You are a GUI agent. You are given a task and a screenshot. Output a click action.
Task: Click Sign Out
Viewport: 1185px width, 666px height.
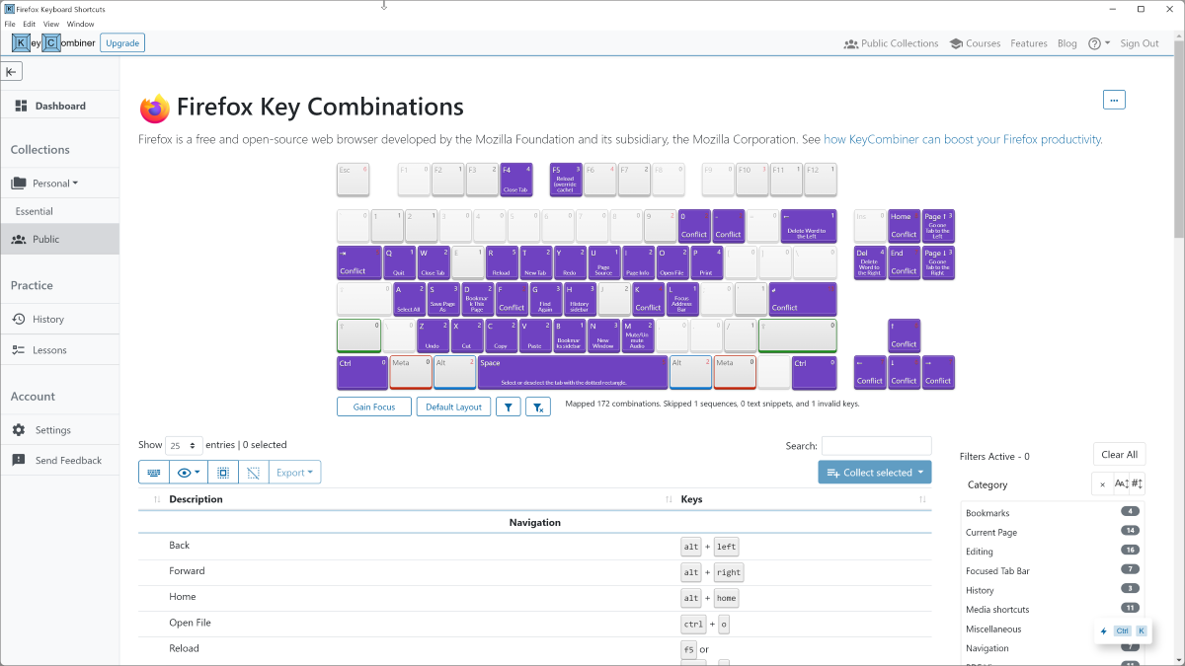1140,43
